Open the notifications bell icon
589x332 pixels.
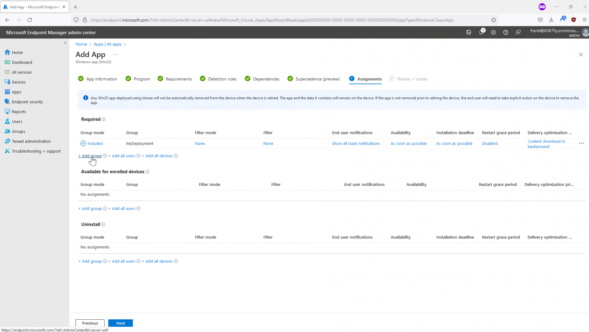(x=481, y=33)
